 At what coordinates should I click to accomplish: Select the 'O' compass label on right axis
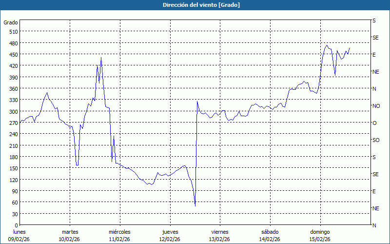pyautogui.click(x=374, y=123)
